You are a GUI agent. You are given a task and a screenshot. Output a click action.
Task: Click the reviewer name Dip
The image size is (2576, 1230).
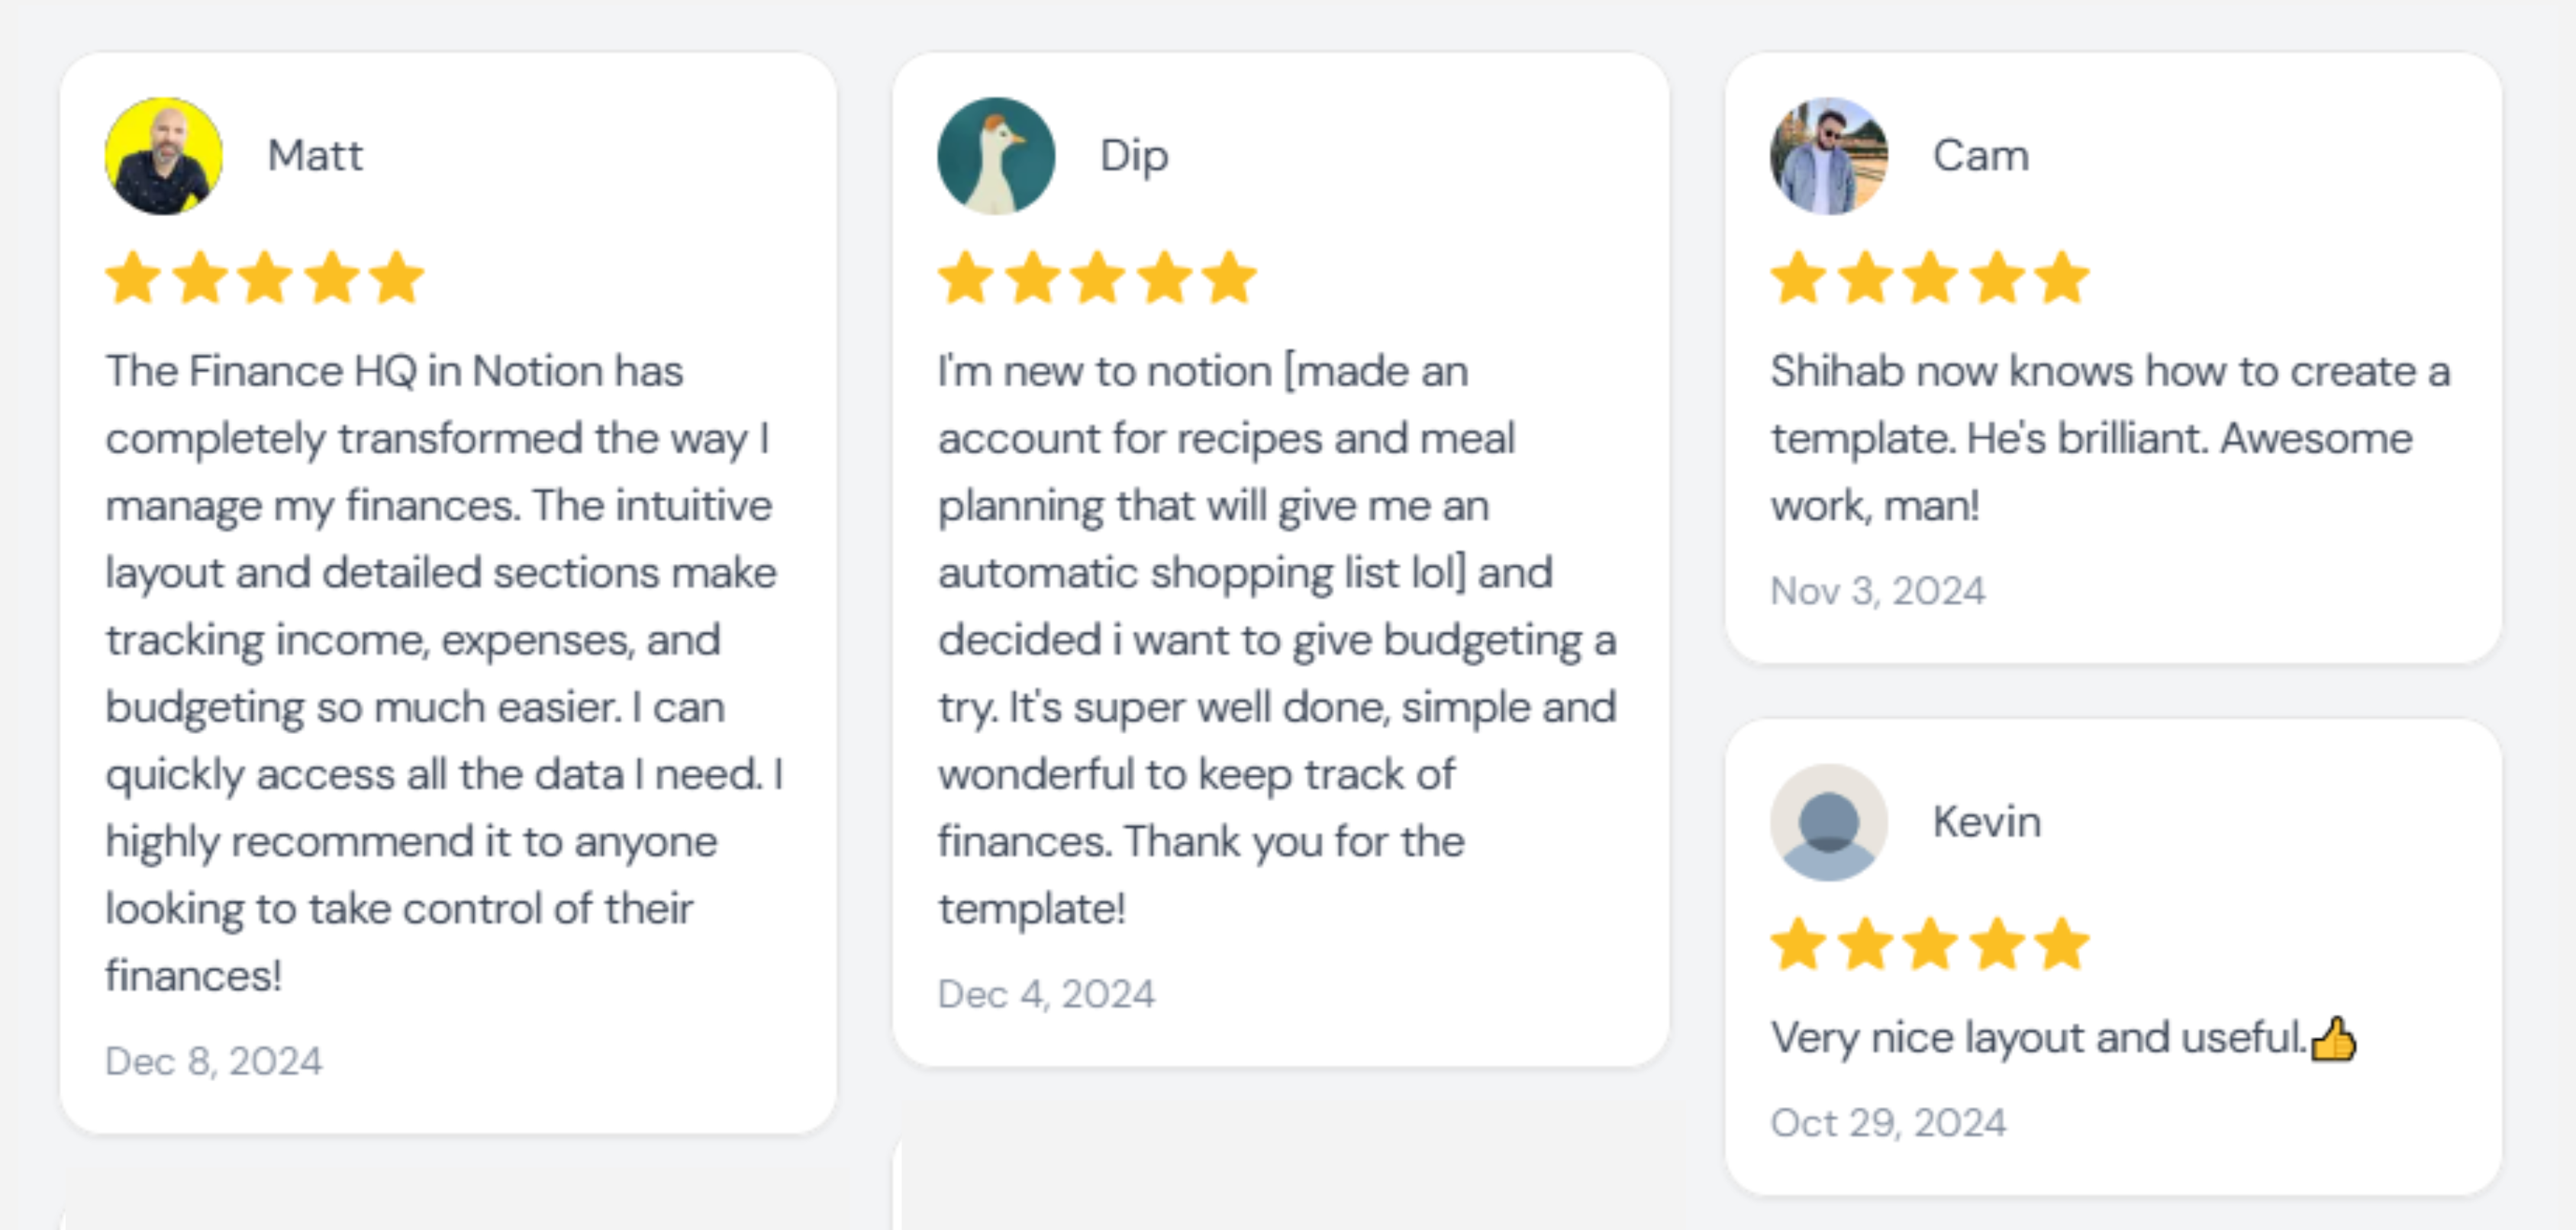tap(1134, 156)
